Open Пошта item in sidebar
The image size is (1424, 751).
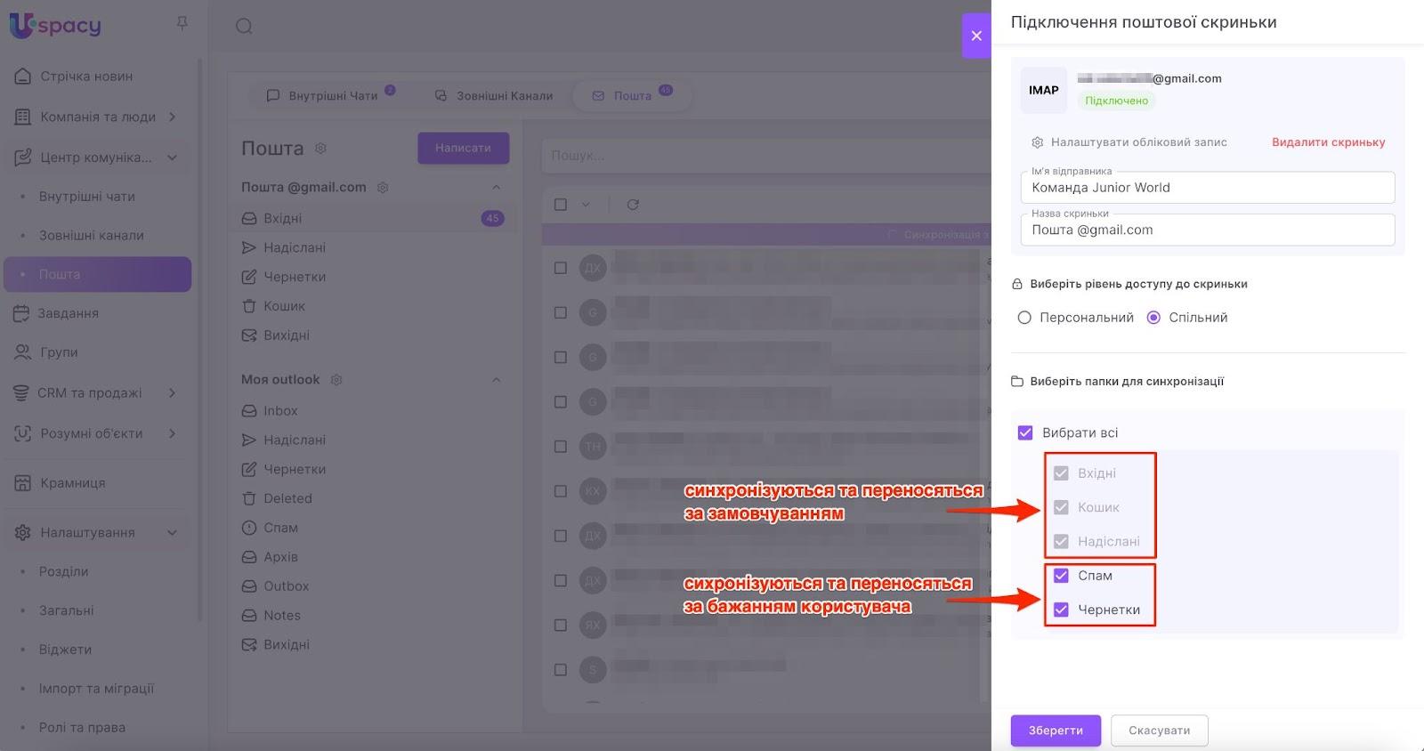tap(98, 274)
